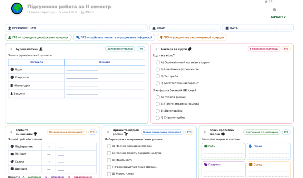Screen dimensions: 303x178
Task: Click the Встановлення відповідності tag
Action: tap(67, 132)
